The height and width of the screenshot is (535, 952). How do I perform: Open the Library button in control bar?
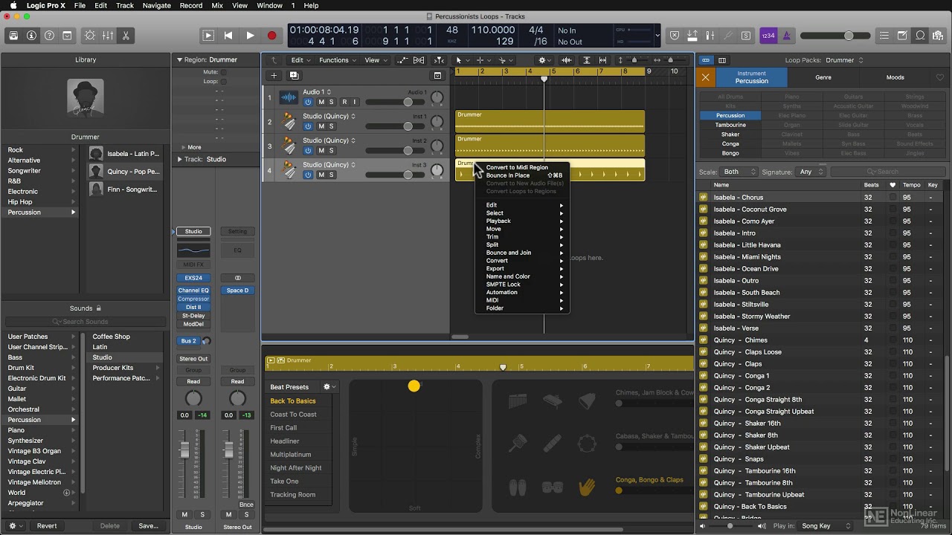[x=13, y=35]
